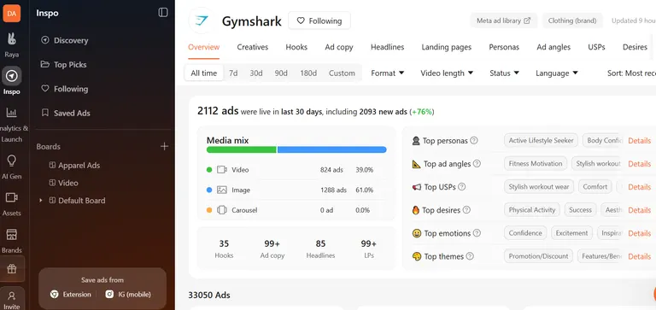Open Sort: Most recent dropdown
Image resolution: width=656 pixels, height=310 pixels.
(x=631, y=73)
